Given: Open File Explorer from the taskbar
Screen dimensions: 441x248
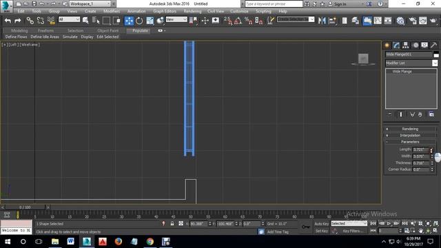Looking at the screenshot, I should click(x=55, y=242).
